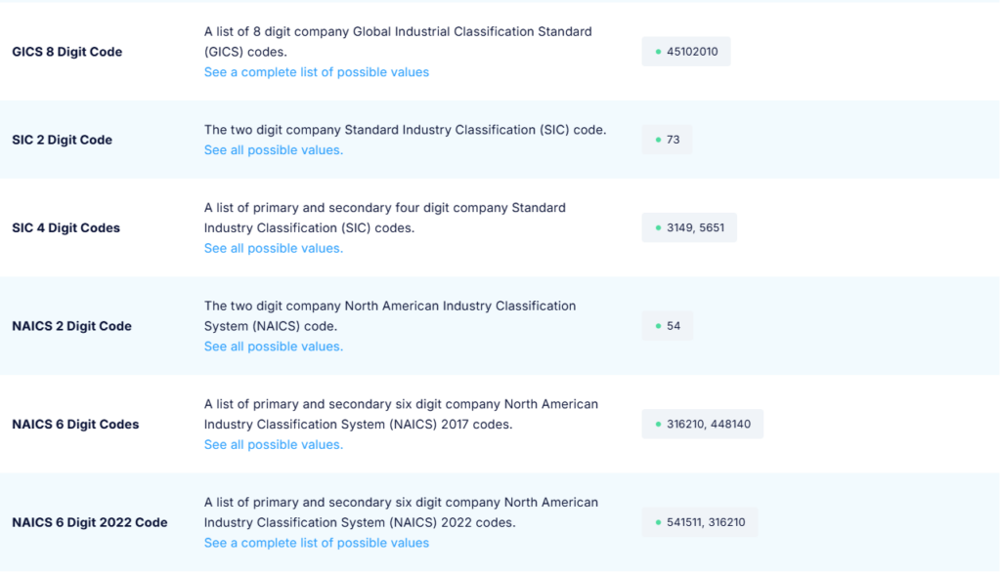Click the 541511, 316210 example badge
The height and width of the screenshot is (572, 1001).
coord(699,522)
